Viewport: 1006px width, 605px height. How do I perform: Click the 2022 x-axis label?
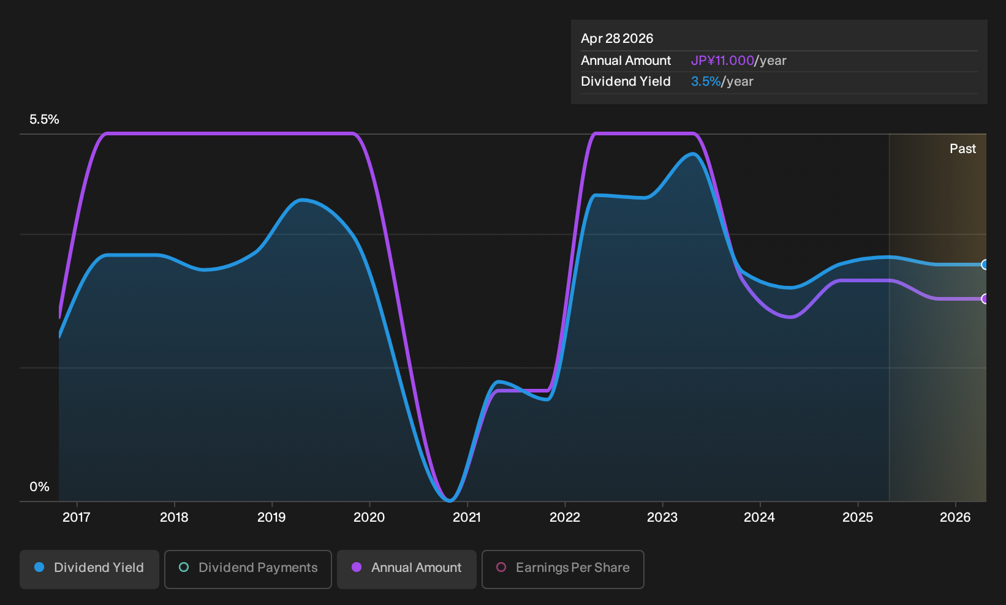pyautogui.click(x=565, y=517)
